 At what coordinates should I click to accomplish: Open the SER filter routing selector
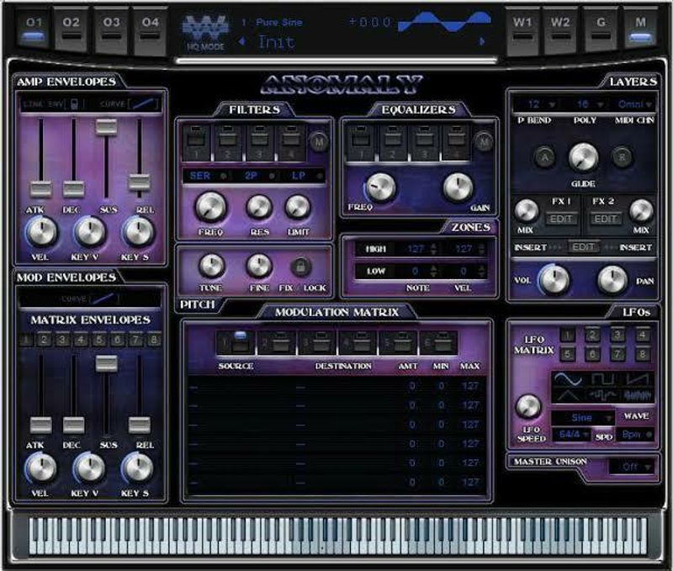click(207, 176)
